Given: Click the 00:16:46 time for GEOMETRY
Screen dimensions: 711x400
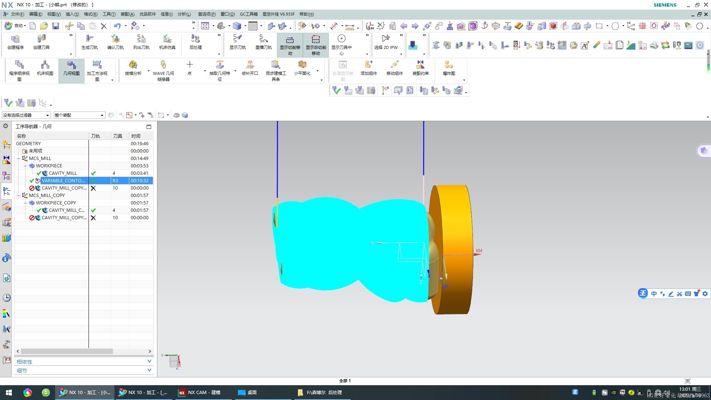Looking at the screenshot, I should tap(139, 144).
